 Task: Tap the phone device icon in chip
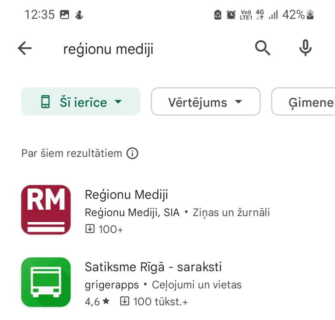(45, 102)
